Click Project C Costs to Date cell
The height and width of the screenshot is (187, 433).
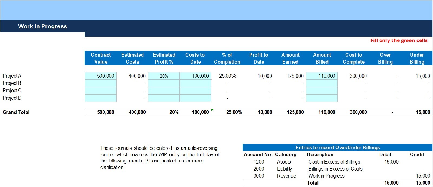(196, 91)
